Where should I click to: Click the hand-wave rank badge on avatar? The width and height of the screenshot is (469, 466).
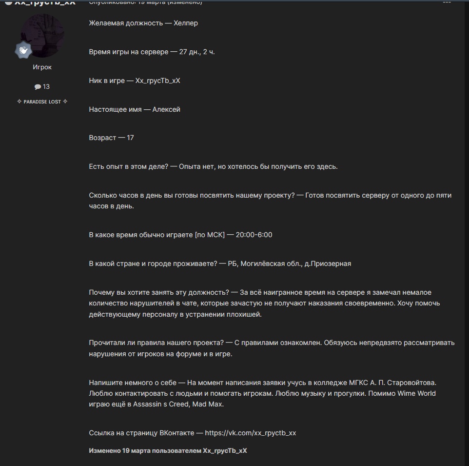pos(23,50)
